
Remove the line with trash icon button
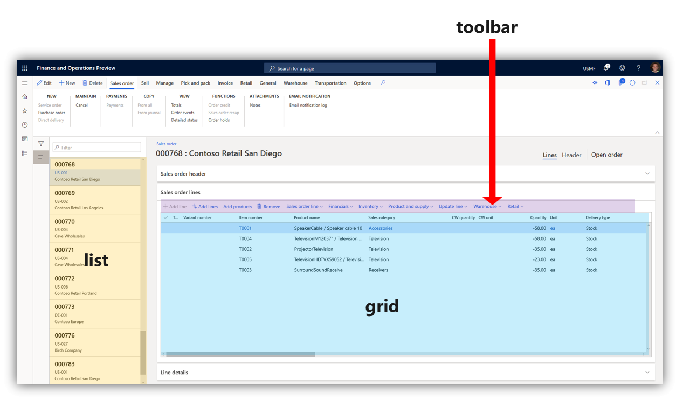coord(268,206)
